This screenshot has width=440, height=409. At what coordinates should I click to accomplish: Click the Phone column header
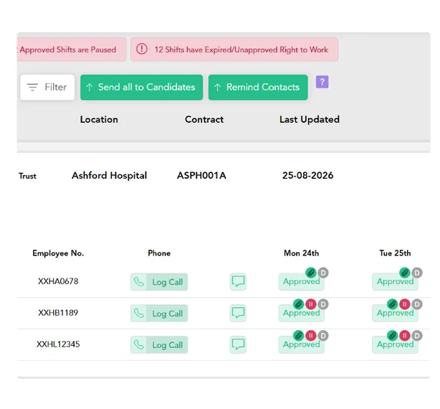point(159,253)
